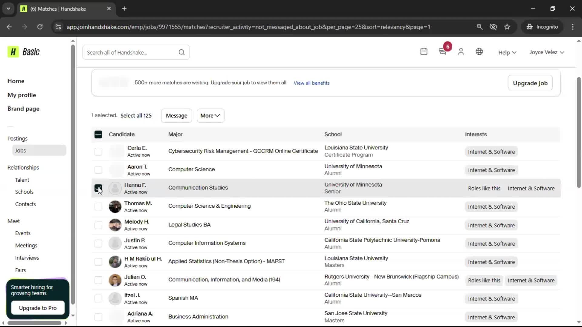Check the box for H M Rakib ul H.
Image resolution: width=582 pixels, height=327 pixels.
point(98,262)
